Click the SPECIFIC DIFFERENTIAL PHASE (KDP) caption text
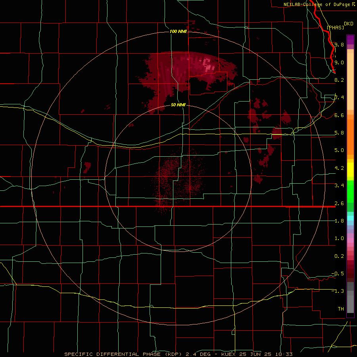 (x=123, y=354)
